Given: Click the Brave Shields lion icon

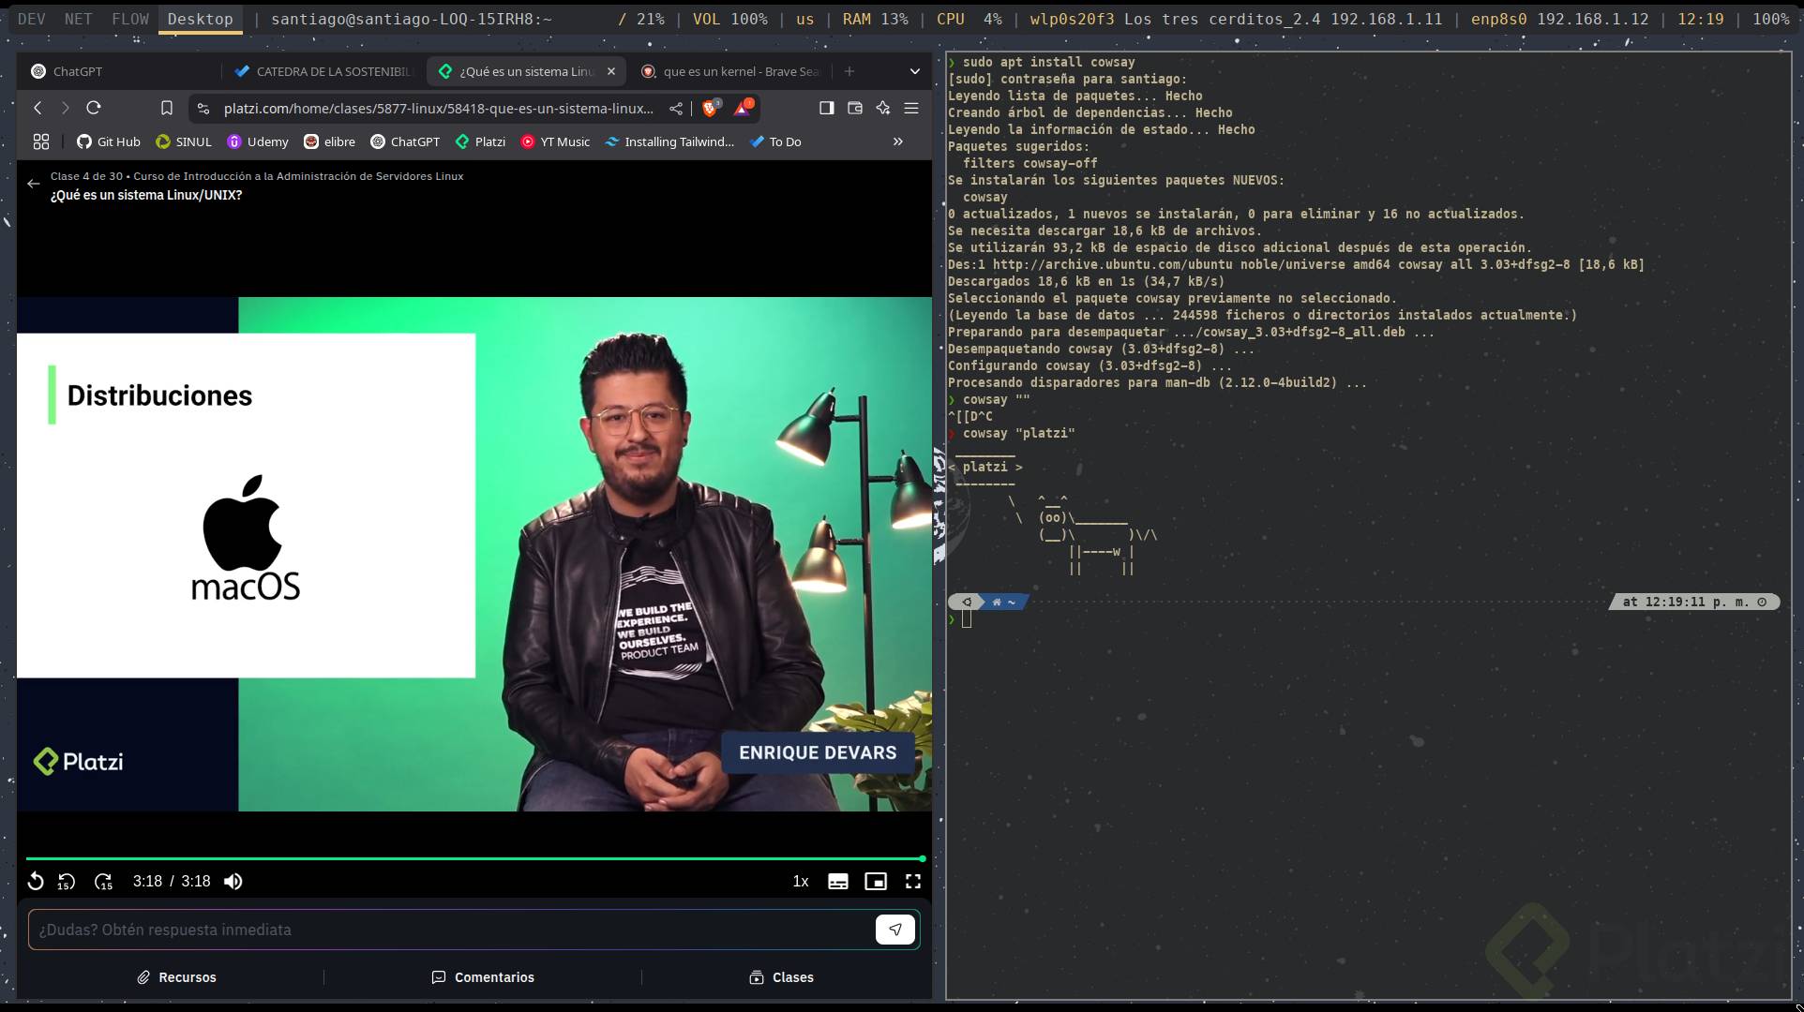Looking at the screenshot, I should (710, 109).
